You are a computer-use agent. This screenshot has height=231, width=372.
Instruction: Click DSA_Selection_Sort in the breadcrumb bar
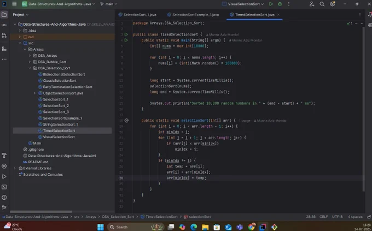point(118,217)
